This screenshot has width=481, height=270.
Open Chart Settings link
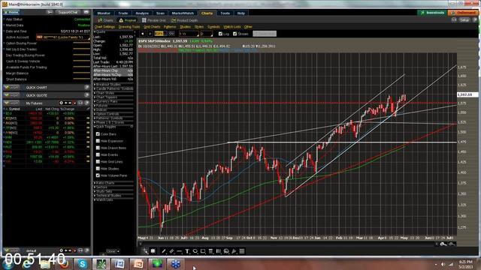coord(104,27)
